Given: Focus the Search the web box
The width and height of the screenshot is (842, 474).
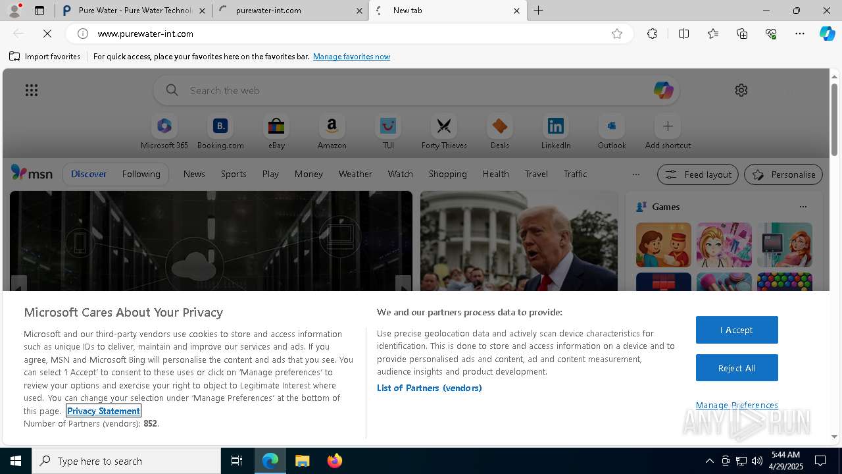Looking at the screenshot, I should 416,90.
